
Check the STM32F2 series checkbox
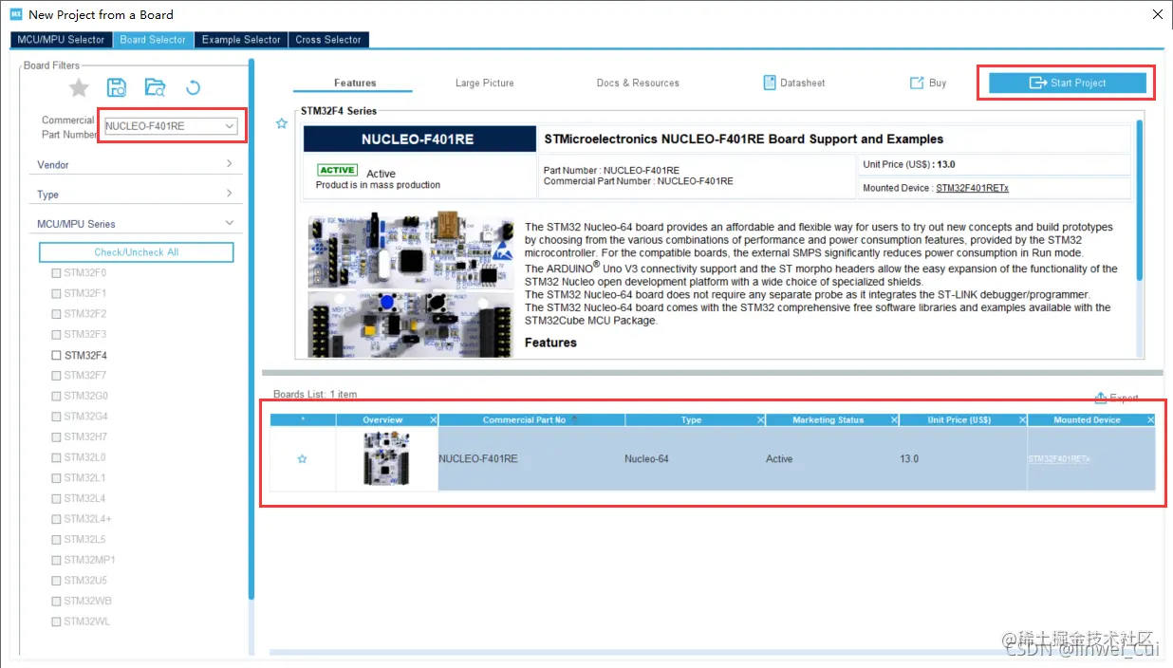(56, 313)
